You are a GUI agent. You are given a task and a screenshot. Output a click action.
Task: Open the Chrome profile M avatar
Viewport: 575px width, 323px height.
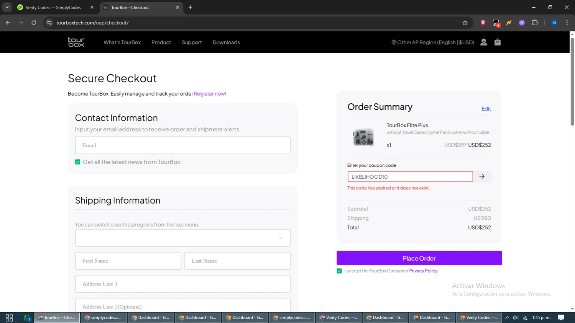pyautogui.click(x=554, y=23)
